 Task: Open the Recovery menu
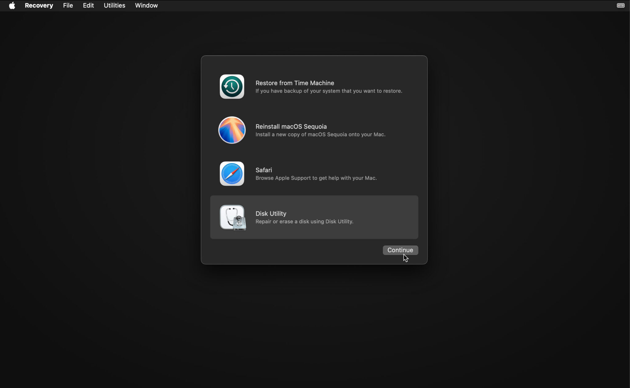[39, 5]
